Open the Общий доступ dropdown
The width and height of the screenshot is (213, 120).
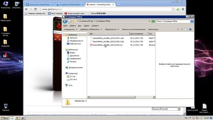(x=112, y=29)
